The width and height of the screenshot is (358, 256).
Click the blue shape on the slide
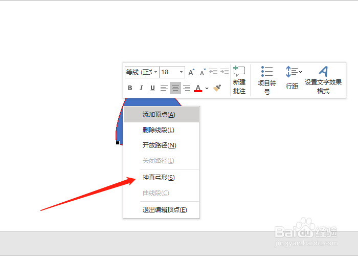(x=151, y=102)
